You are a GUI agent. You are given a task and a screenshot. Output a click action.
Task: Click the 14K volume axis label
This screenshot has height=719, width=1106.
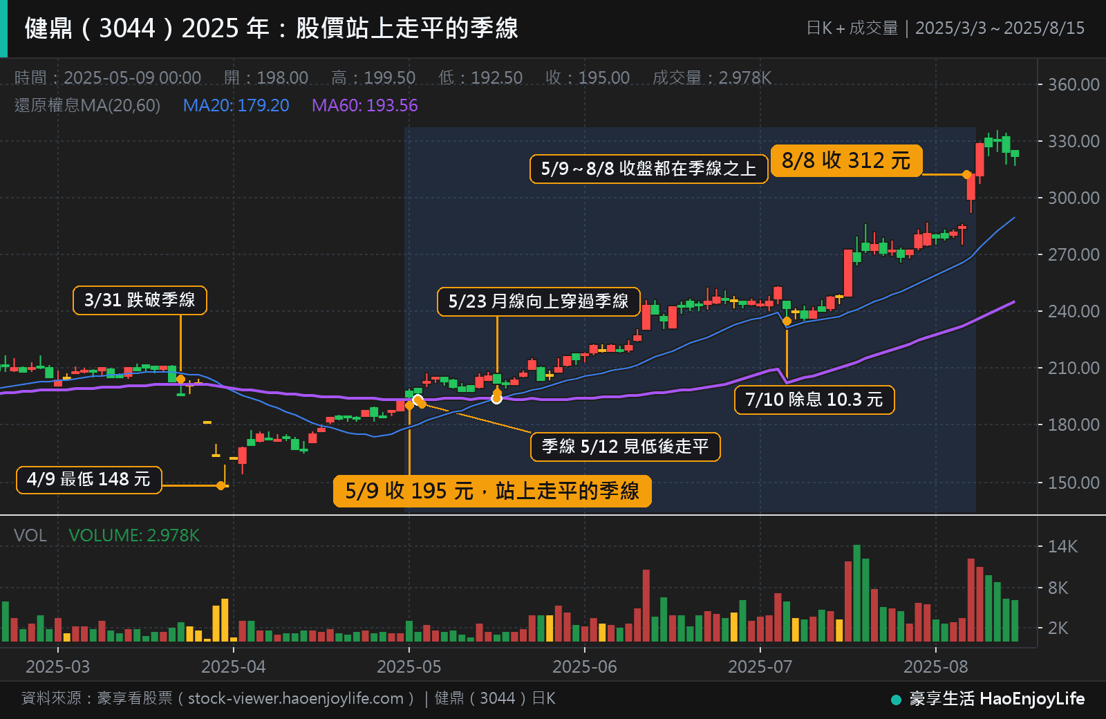(x=1062, y=547)
